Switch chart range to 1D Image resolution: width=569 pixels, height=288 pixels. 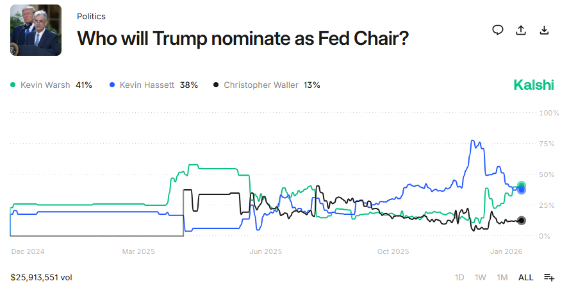click(x=459, y=277)
